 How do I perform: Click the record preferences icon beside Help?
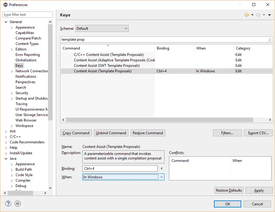[18, 203]
